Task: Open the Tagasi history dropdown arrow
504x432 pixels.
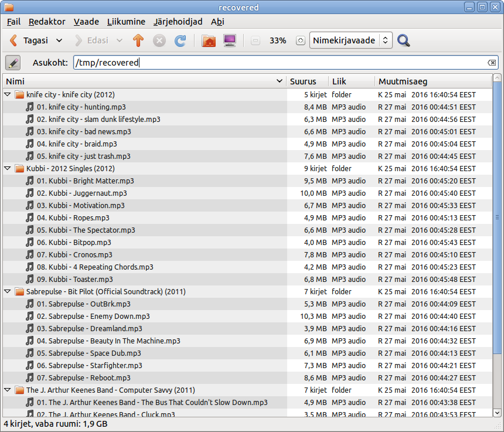Action: point(59,40)
